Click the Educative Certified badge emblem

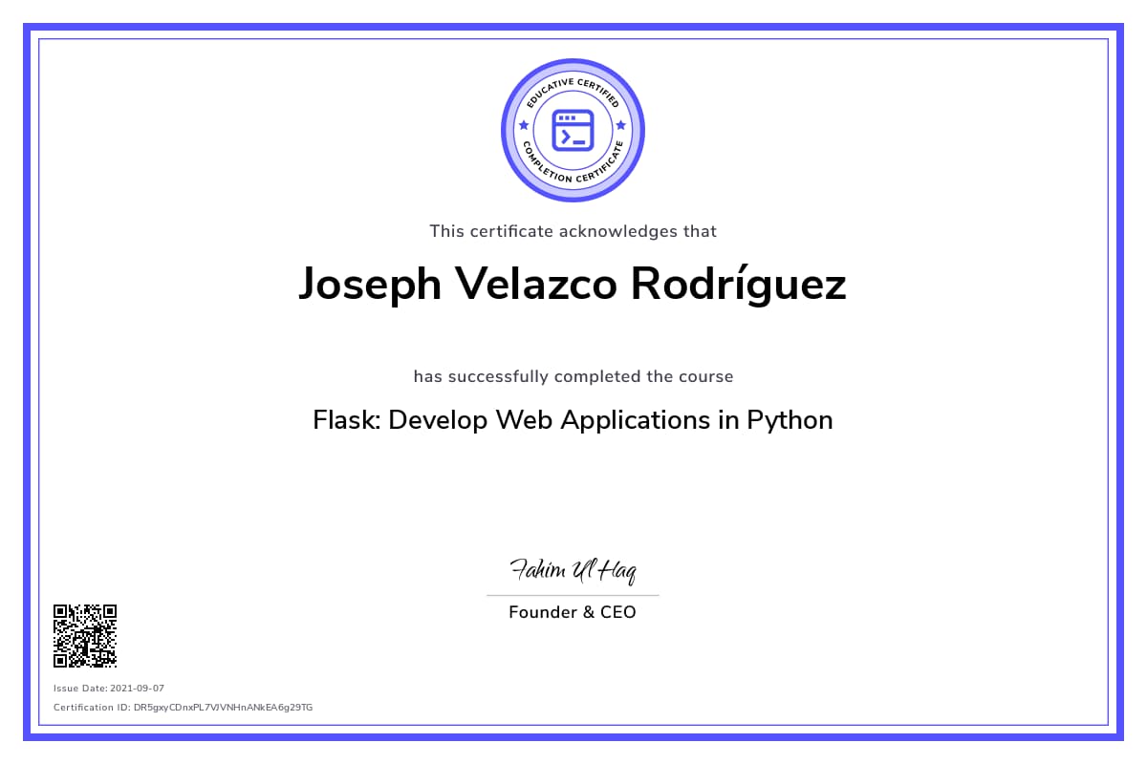pyautogui.click(x=573, y=130)
